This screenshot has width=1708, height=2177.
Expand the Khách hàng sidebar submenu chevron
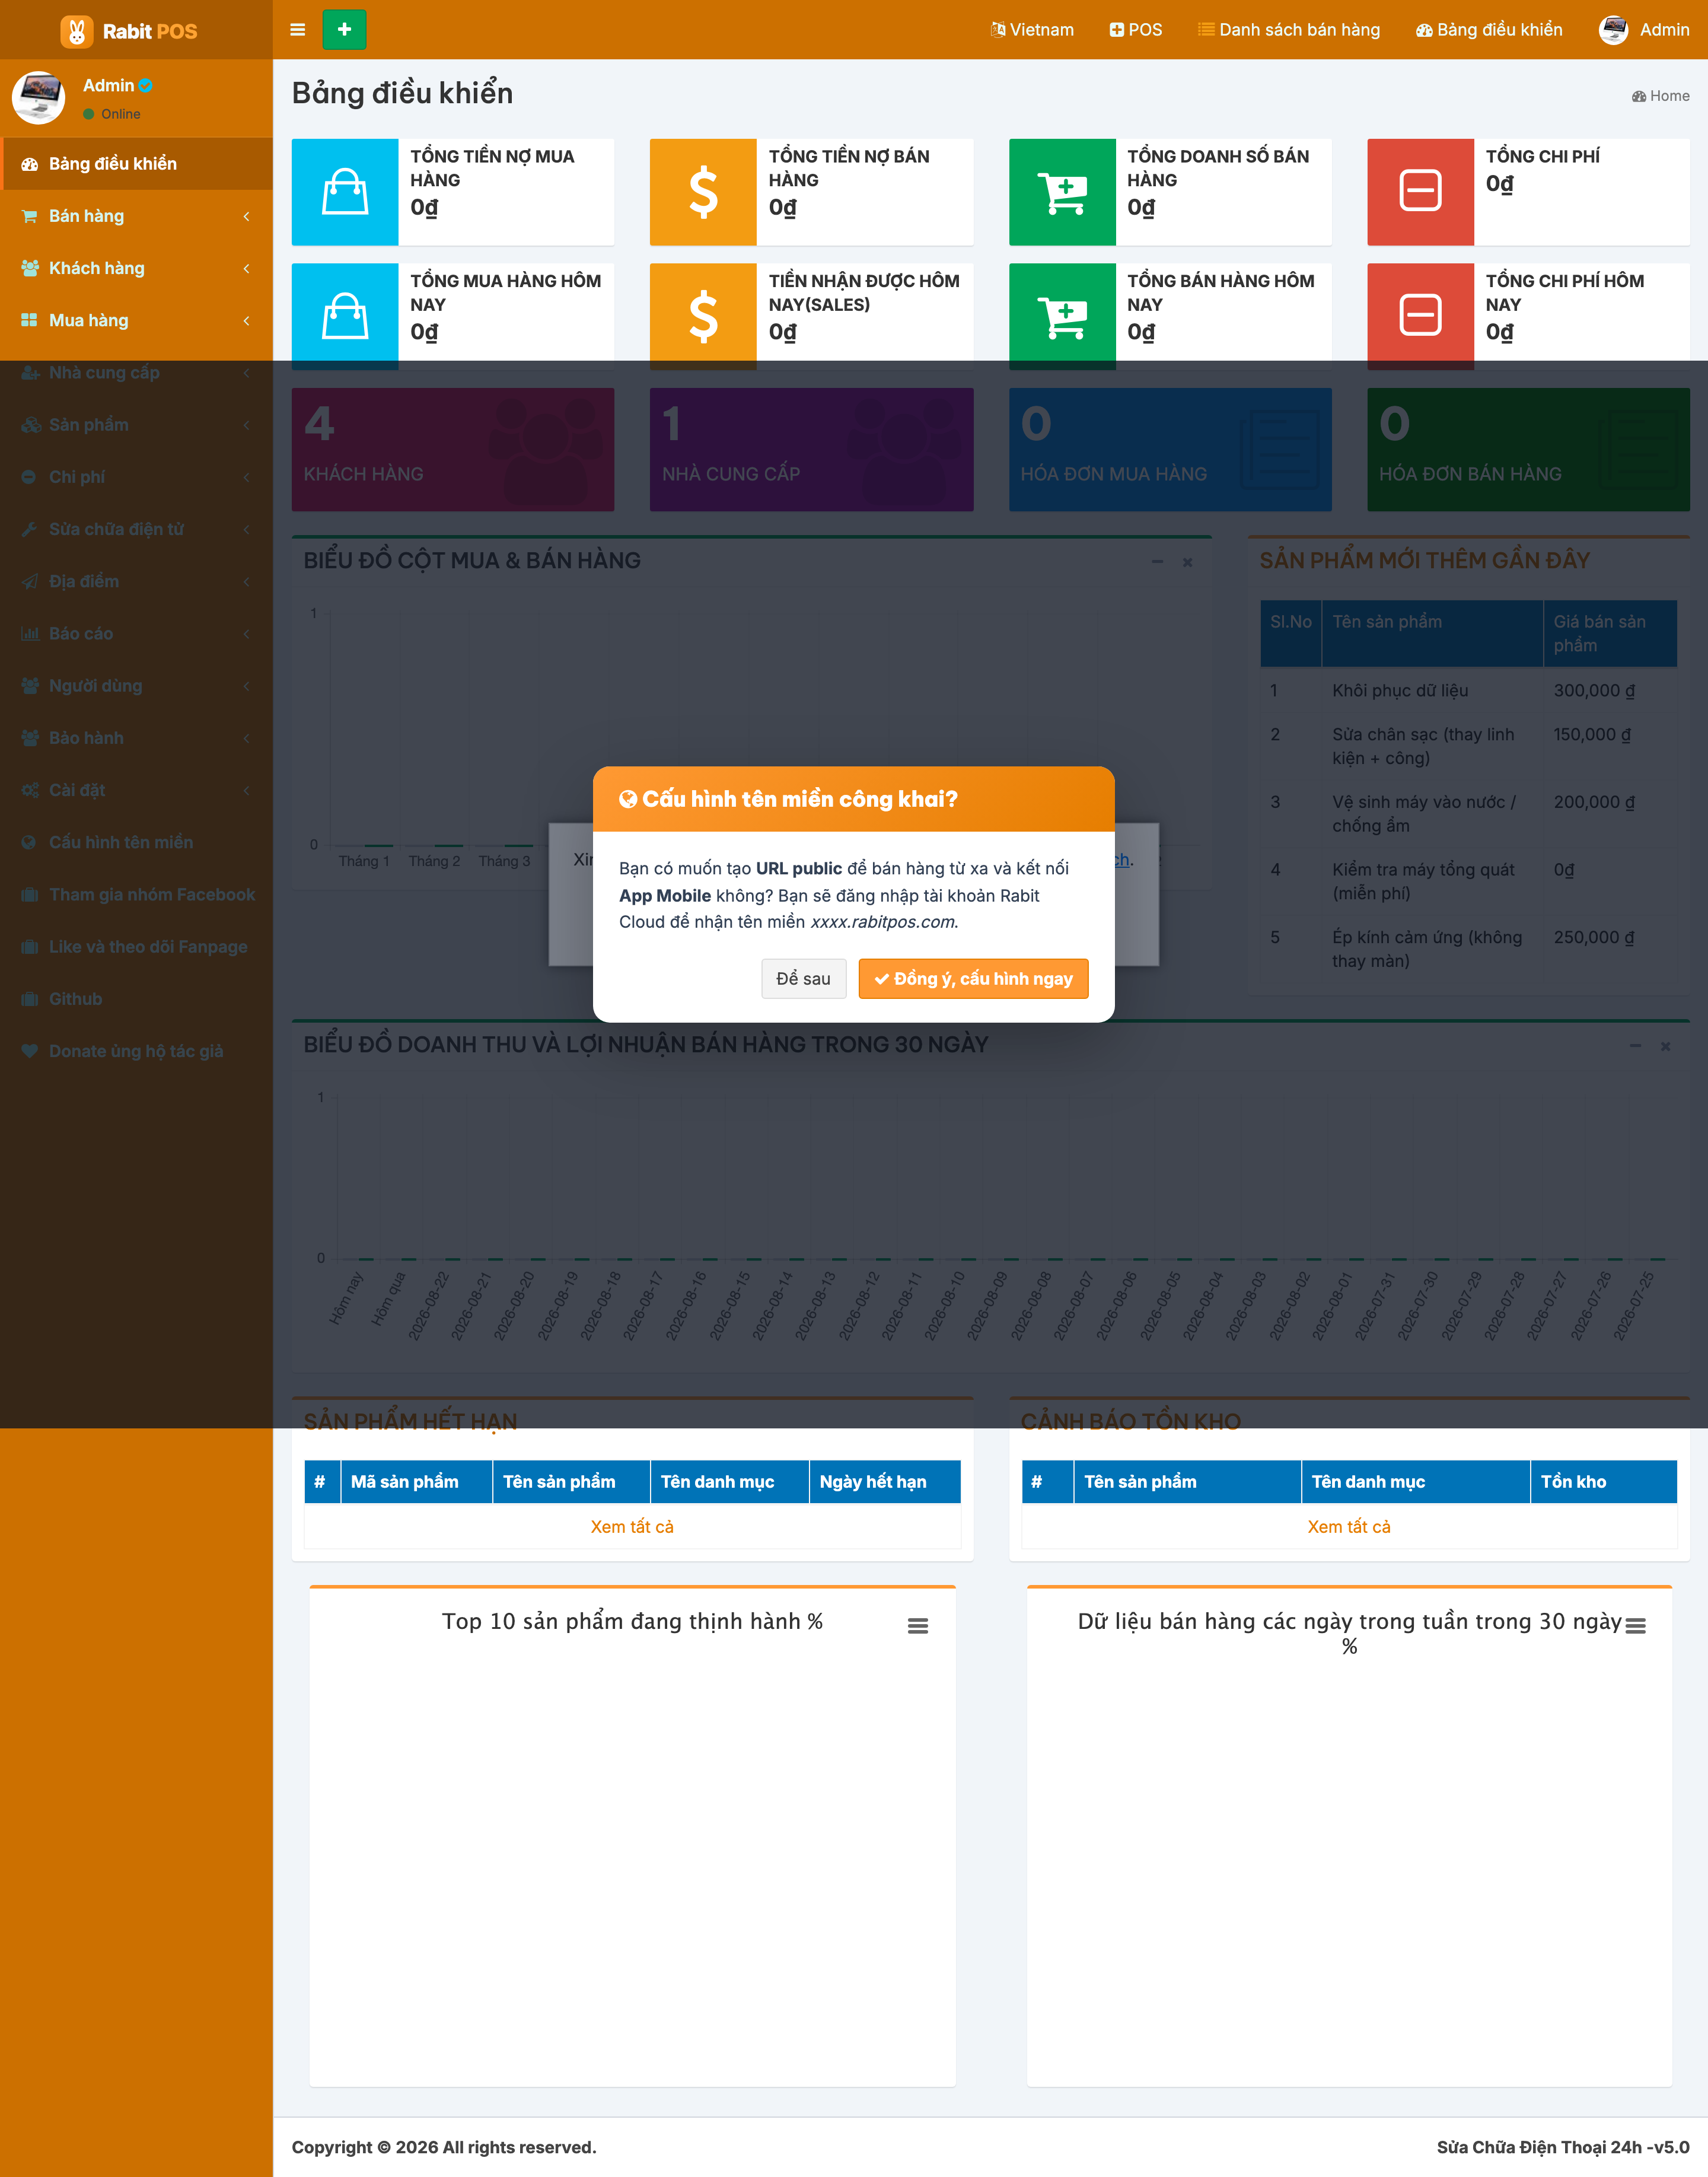click(246, 268)
